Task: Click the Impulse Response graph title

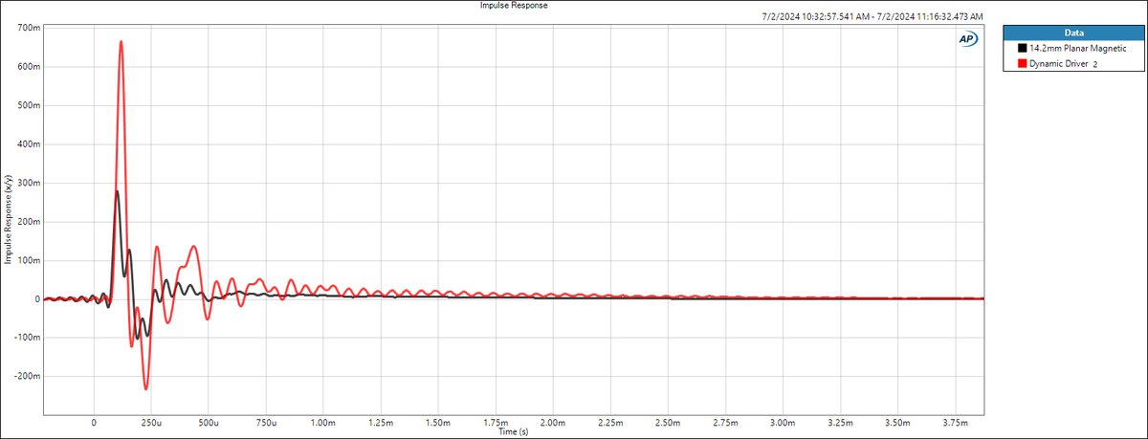Action: [513, 6]
